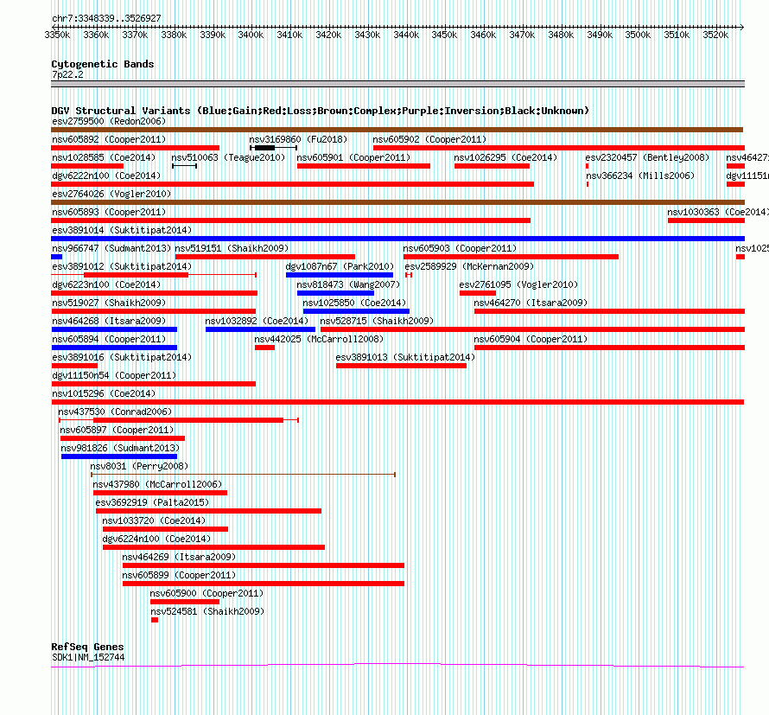This screenshot has height=715, width=769.
Task: Select the brown esv2759500 complex variant bar
Action: coord(397,130)
